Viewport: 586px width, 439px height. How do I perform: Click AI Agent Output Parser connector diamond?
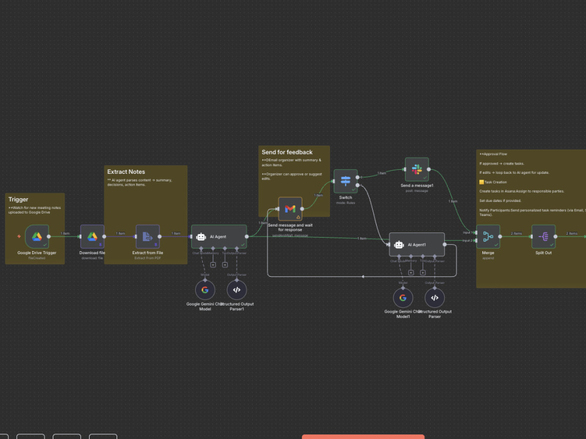coord(237,248)
